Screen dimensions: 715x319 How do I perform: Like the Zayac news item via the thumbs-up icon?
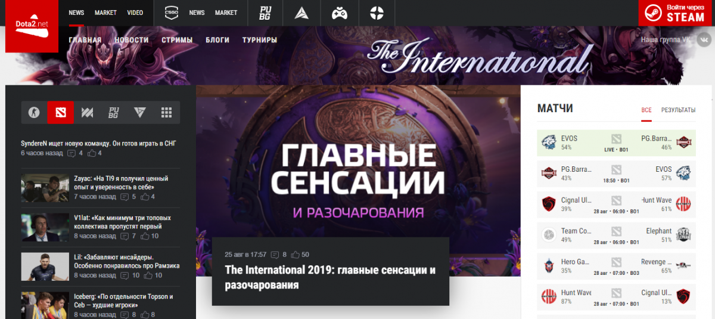(145, 197)
